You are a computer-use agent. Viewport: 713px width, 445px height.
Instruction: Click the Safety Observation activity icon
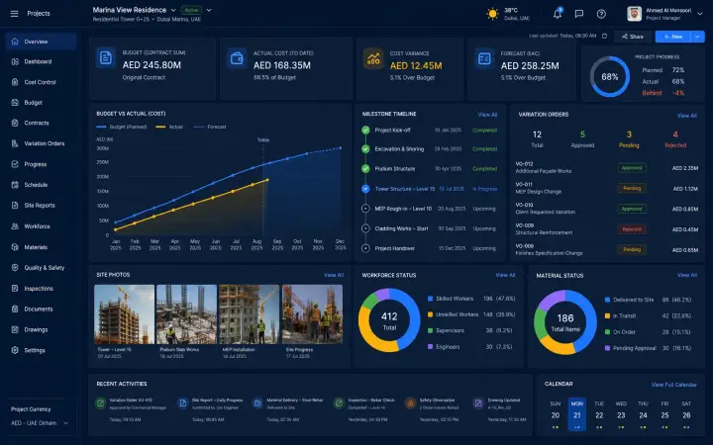click(410, 403)
